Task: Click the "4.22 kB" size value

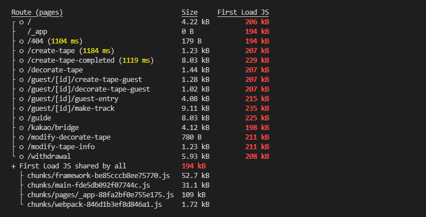Action: [x=196, y=22]
